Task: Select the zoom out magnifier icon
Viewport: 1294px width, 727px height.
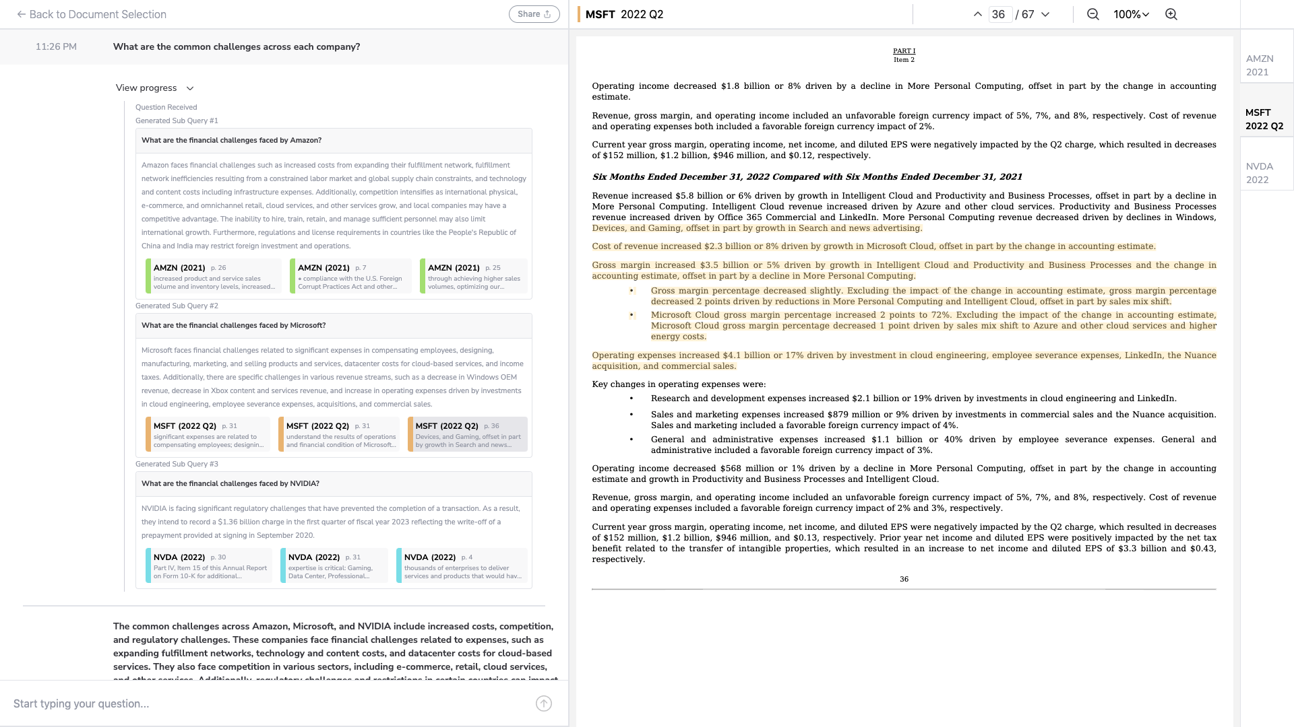Action: point(1092,14)
